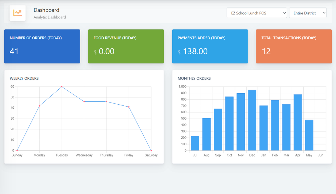The height and width of the screenshot is (194, 336).
Task: Select the Number of Orders card
Action: coord(42,46)
